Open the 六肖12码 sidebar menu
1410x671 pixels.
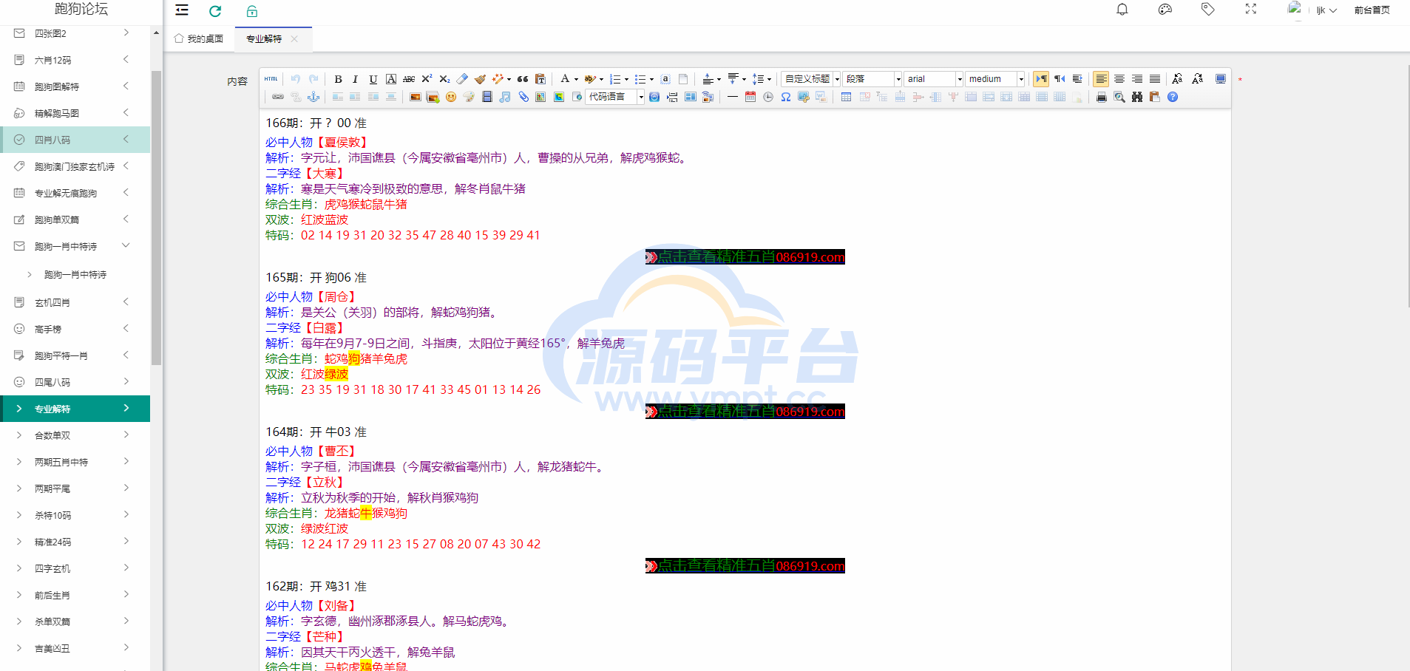coord(75,60)
